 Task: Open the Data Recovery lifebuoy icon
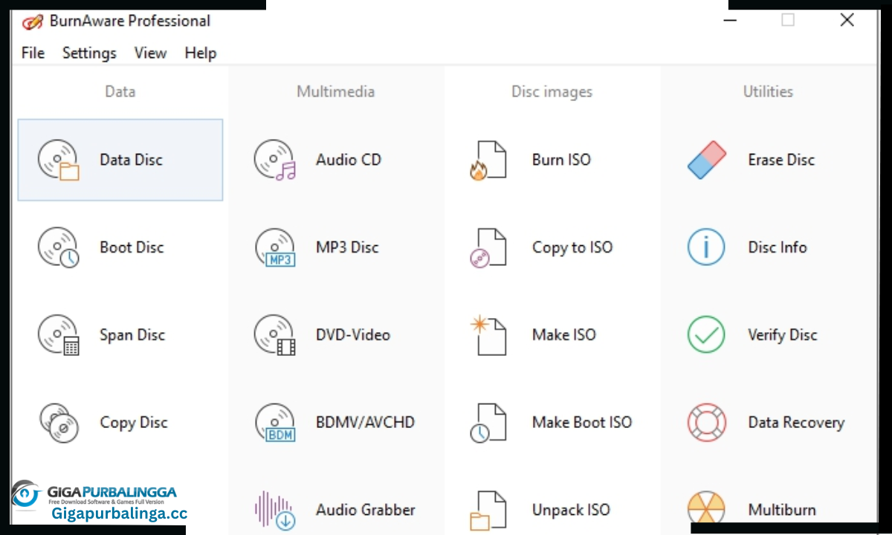pos(706,423)
